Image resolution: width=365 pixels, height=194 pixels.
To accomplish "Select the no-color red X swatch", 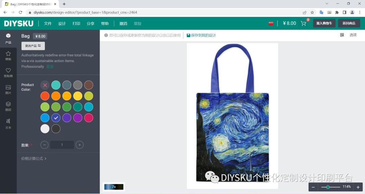I will pyautogui.click(x=45, y=85).
